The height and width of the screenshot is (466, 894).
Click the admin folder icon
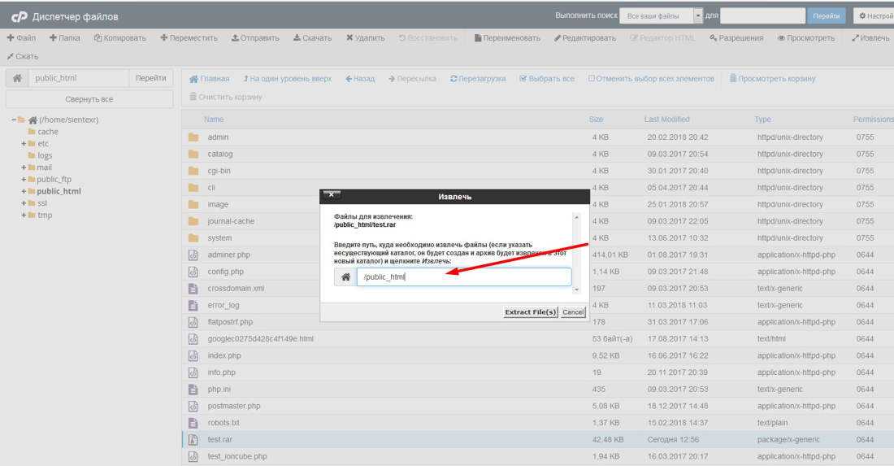coord(193,137)
